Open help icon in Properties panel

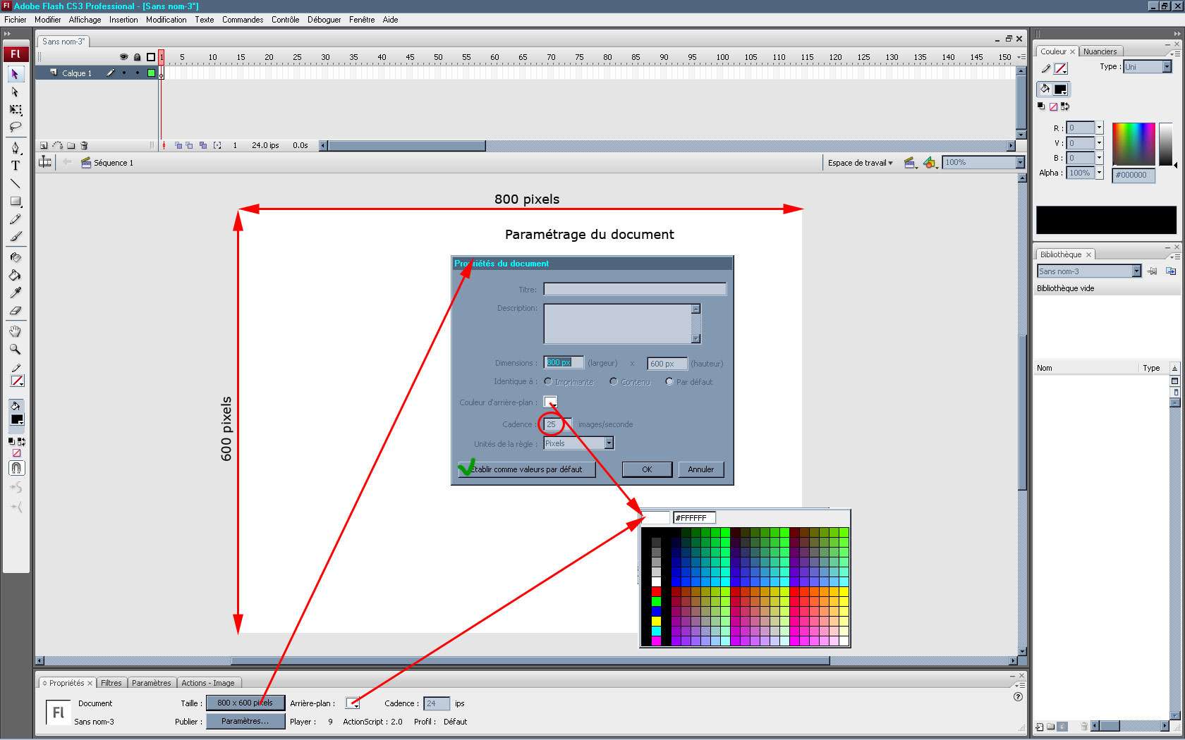pyautogui.click(x=1018, y=696)
